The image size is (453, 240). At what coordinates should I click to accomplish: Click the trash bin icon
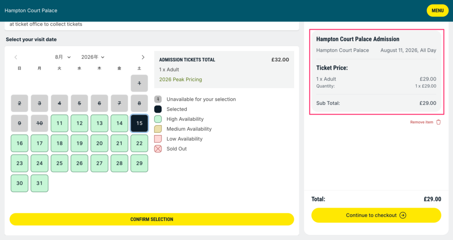438,122
